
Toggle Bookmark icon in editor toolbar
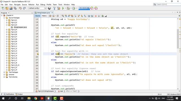click(x=85, y=16)
